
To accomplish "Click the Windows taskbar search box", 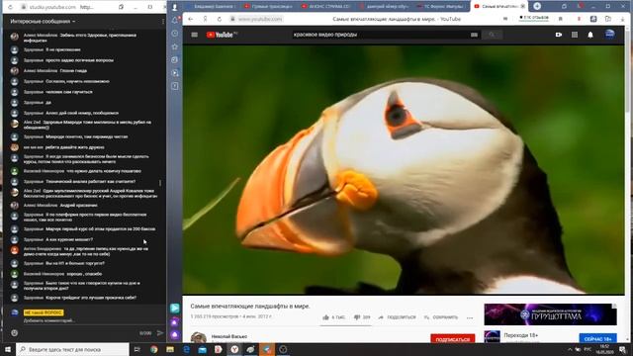I will [x=72, y=349].
